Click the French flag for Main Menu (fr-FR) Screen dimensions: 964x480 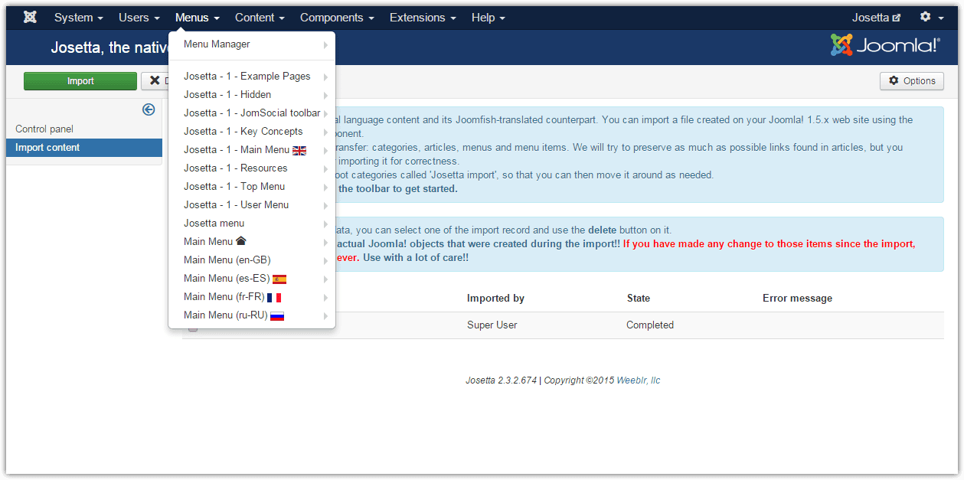(274, 297)
